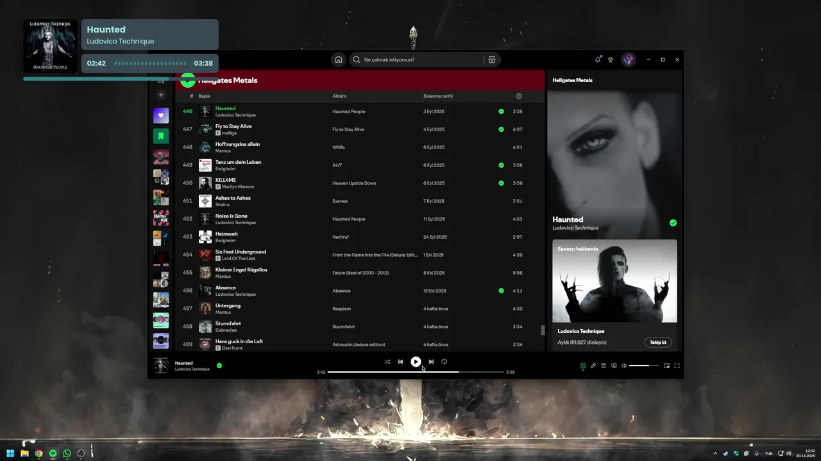The width and height of the screenshot is (821, 461).
Task: Create playlist with the plus icon
Action: click(161, 95)
